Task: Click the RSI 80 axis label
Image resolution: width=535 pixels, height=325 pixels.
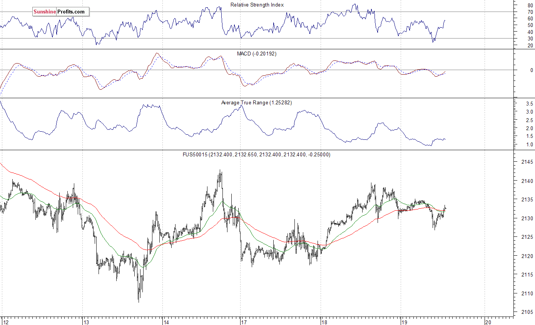Action: (x=530, y=5)
